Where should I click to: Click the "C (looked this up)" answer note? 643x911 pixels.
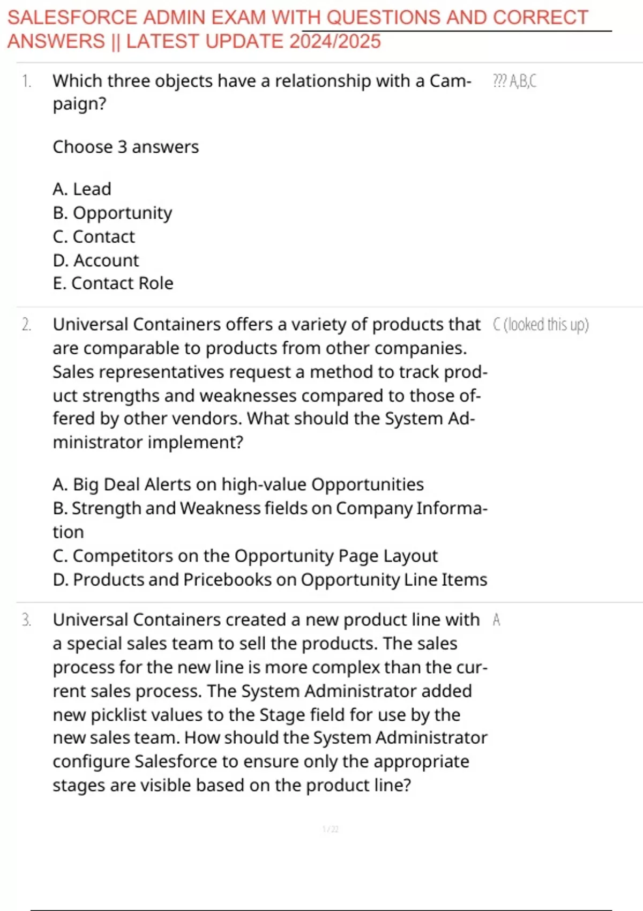point(541,325)
